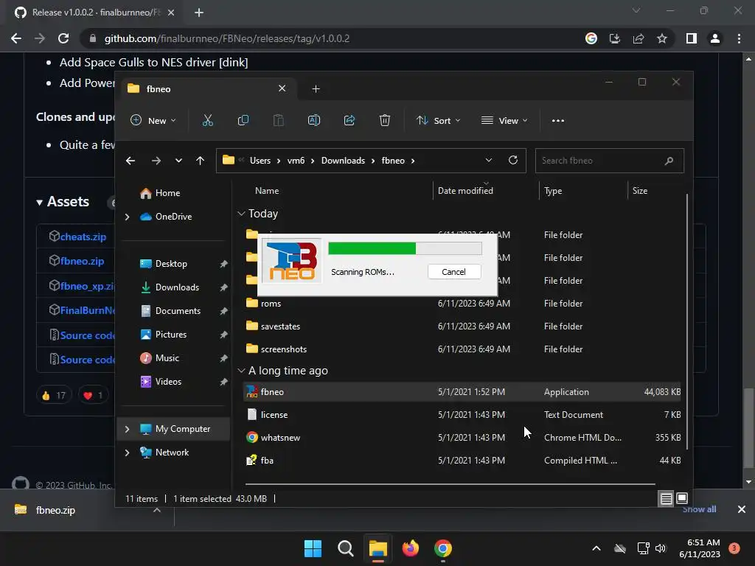The image size is (755, 566).
Task: Show hidden tray icons chevron
Action: [x=596, y=548]
